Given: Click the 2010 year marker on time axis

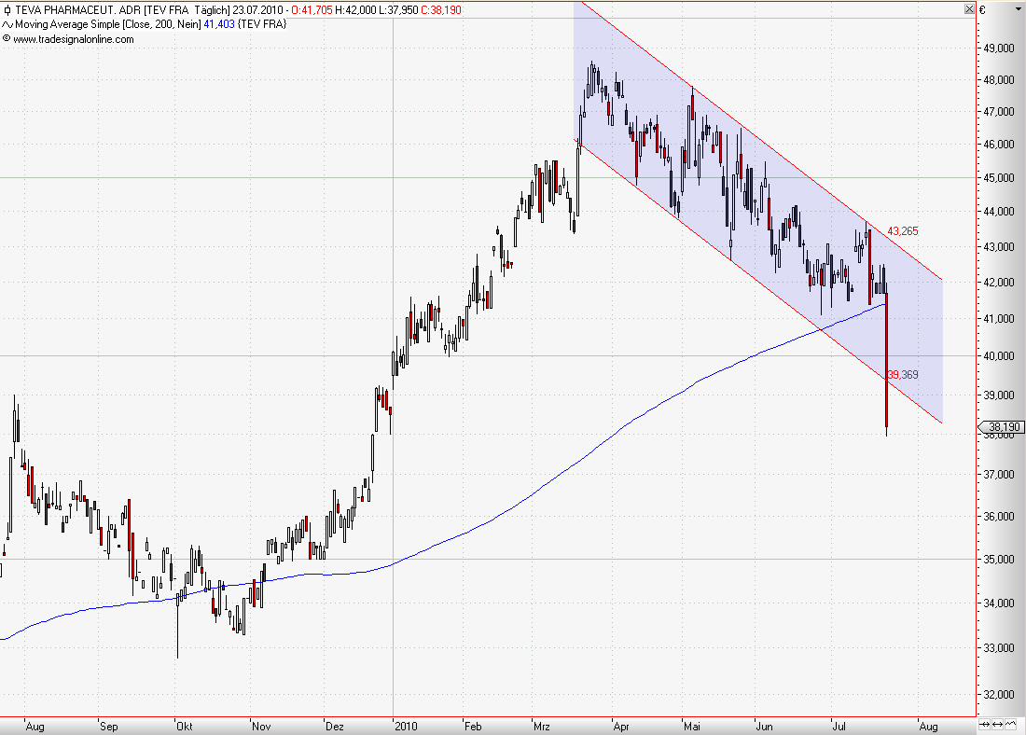Looking at the screenshot, I should pyautogui.click(x=406, y=726).
